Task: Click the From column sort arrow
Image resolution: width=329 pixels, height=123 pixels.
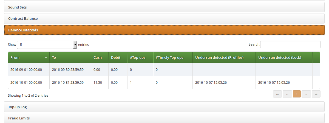Action: 46,57
